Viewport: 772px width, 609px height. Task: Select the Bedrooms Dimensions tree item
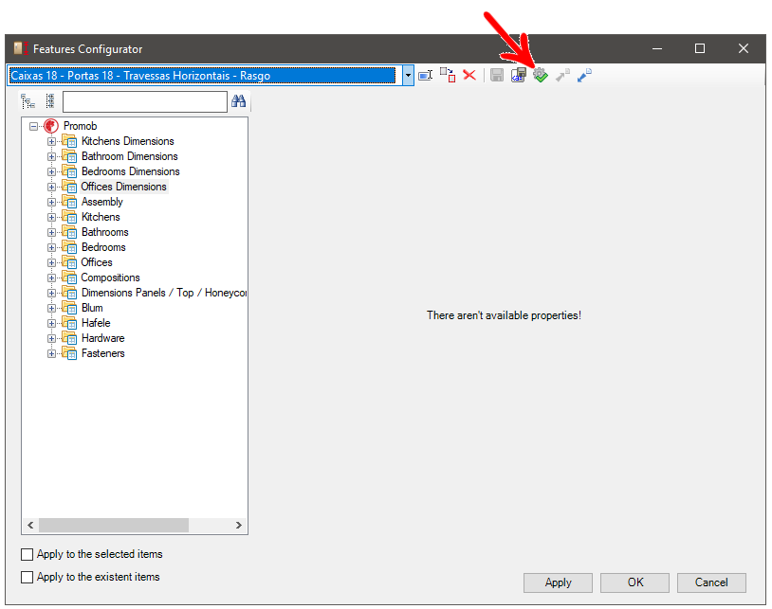click(x=131, y=171)
